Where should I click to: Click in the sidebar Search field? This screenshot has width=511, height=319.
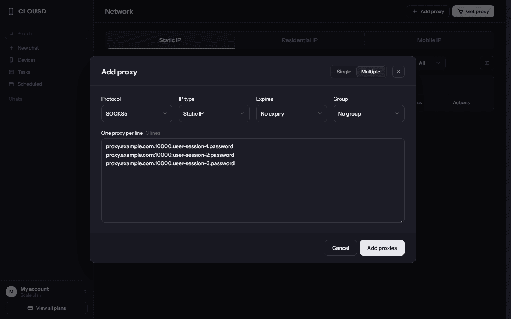click(46, 33)
